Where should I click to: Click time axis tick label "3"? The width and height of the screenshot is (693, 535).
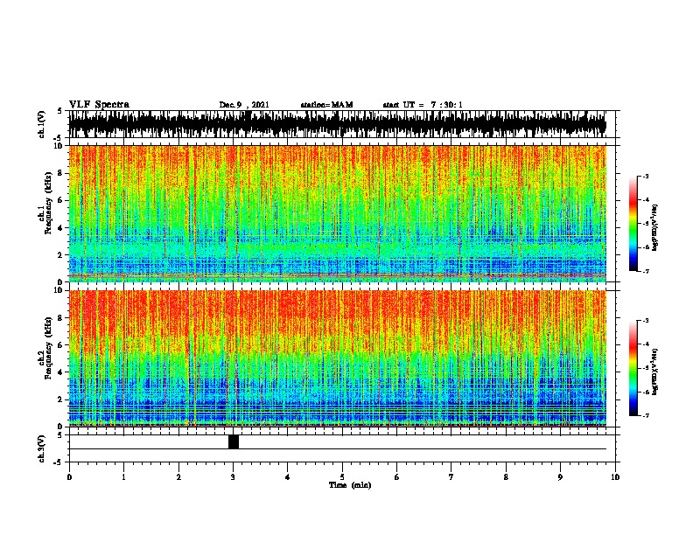tap(233, 477)
